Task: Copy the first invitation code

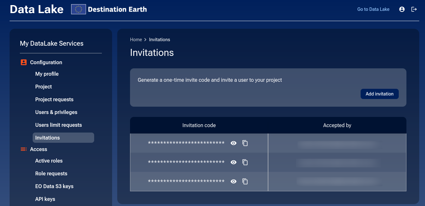Action: (x=245, y=143)
